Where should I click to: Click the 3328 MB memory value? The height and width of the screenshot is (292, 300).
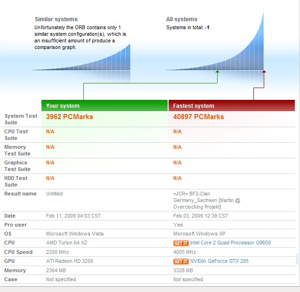[183, 270]
